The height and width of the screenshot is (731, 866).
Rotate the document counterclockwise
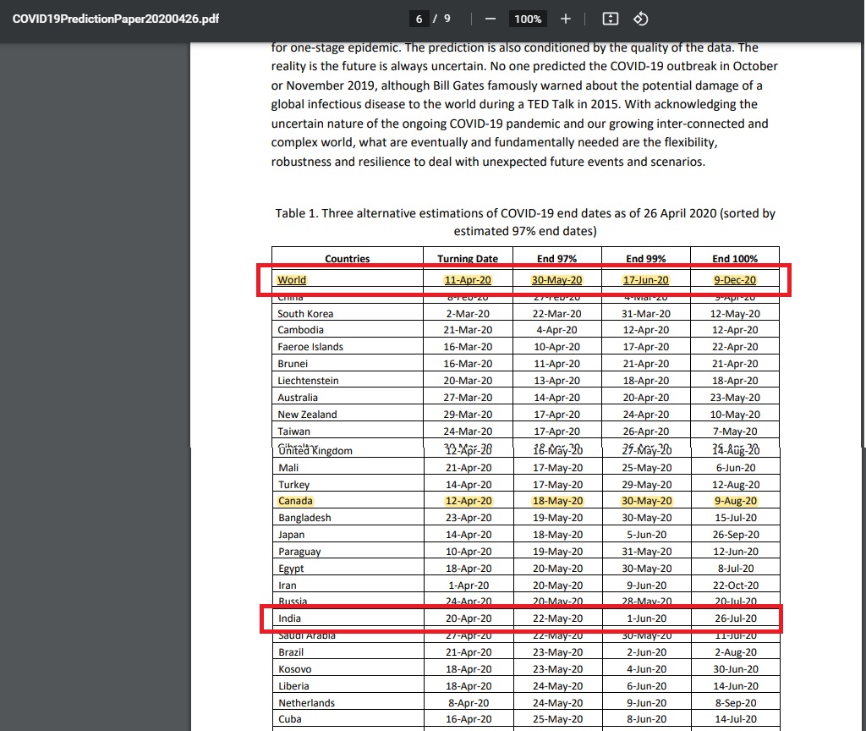pos(641,19)
